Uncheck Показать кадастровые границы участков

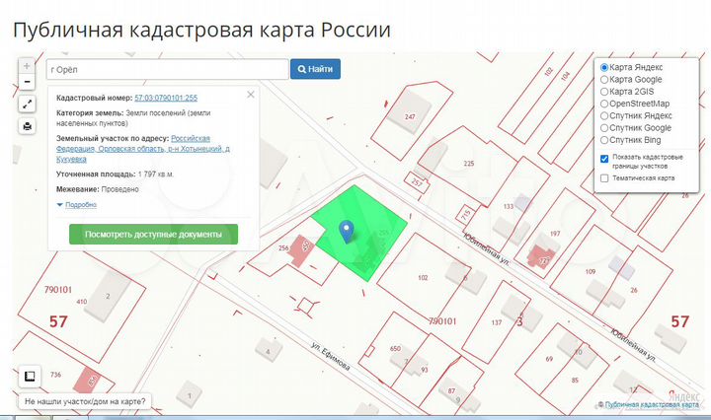coord(604,159)
